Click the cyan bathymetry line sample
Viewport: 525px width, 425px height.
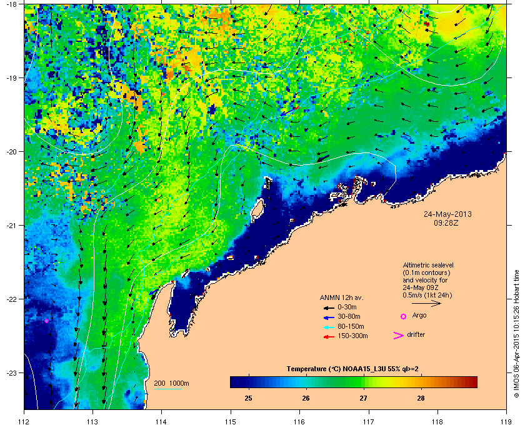coord(167,389)
